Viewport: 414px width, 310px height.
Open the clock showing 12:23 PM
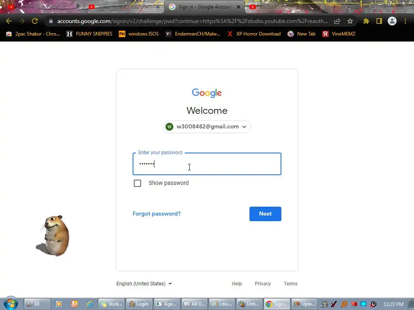[x=393, y=304]
